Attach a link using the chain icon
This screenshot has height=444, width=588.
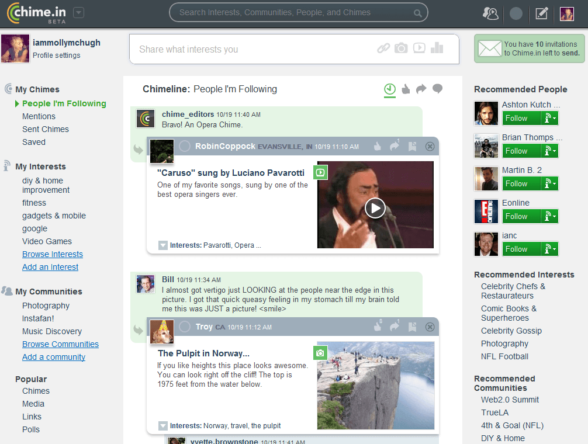pos(383,48)
